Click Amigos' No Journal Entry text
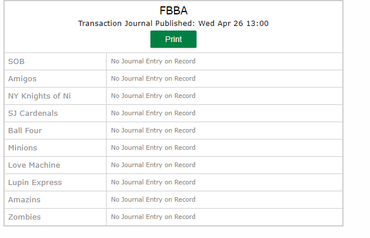The image size is (370, 238). click(153, 78)
